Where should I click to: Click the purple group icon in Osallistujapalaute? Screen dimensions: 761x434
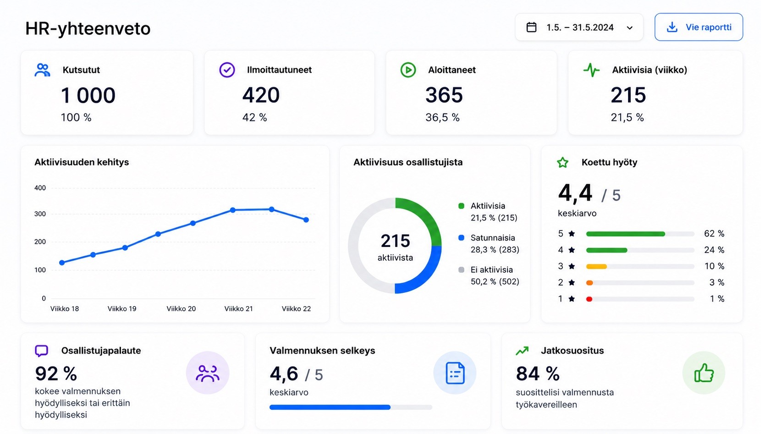pos(208,373)
